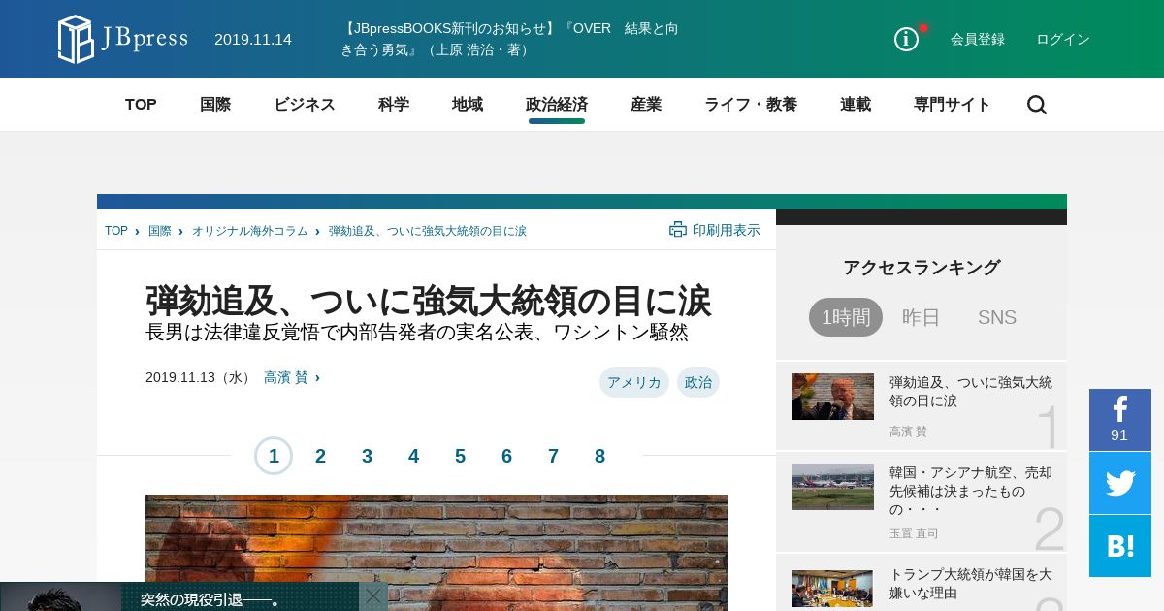Go to TOP in main navigation
This screenshot has width=1164, height=611.
(x=141, y=105)
